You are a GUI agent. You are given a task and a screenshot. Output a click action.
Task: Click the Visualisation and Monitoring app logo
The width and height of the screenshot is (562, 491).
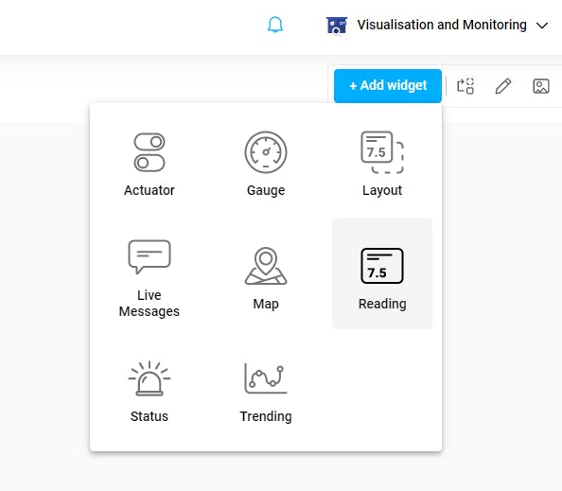(337, 26)
